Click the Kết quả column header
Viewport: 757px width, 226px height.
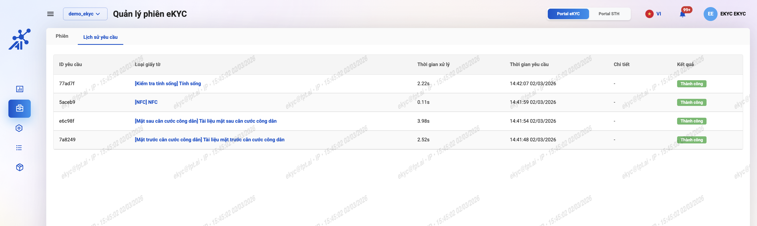(685, 64)
